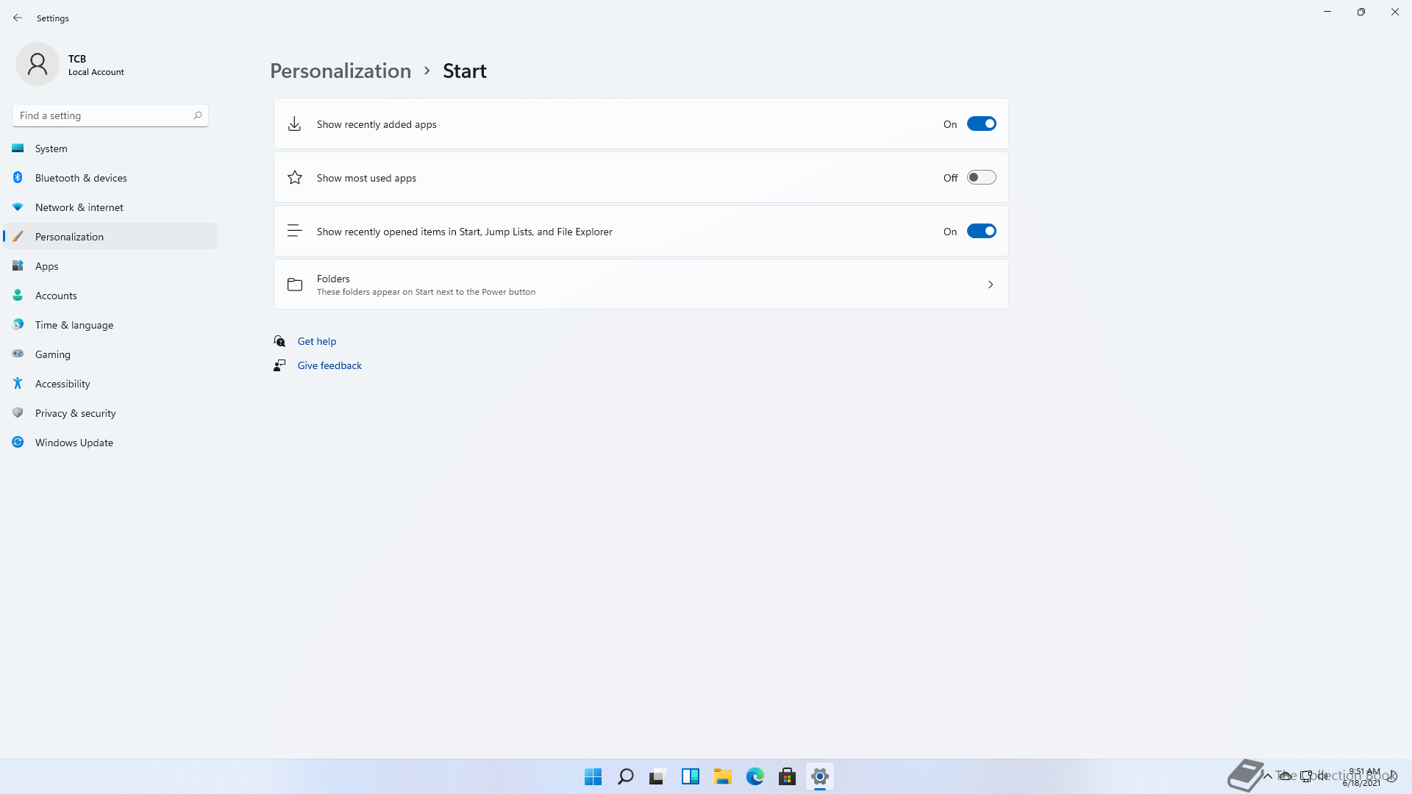Image resolution: width=1412 pixels, height=794 pixels.
Task: Select Accessibility in the sidebar
Action: [110, 384]
